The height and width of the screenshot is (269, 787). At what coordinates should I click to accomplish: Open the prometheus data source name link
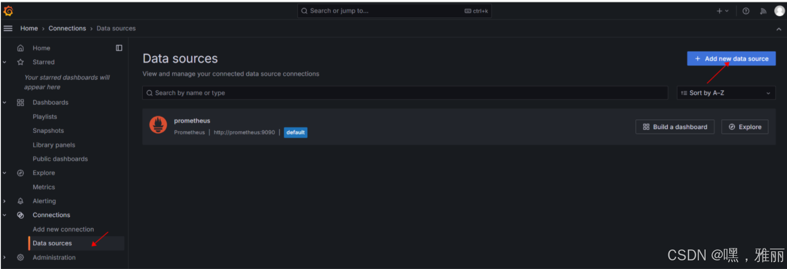(192, 121)
